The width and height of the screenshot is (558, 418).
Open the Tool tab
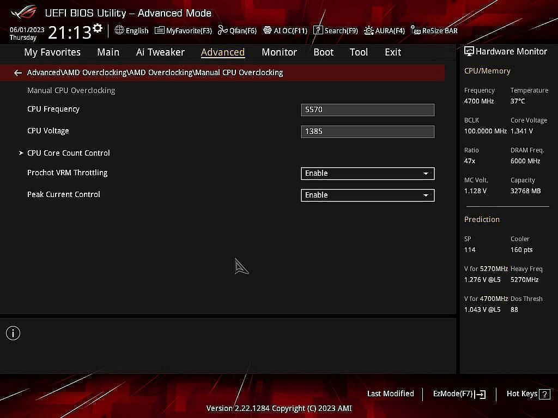[359, 52]
